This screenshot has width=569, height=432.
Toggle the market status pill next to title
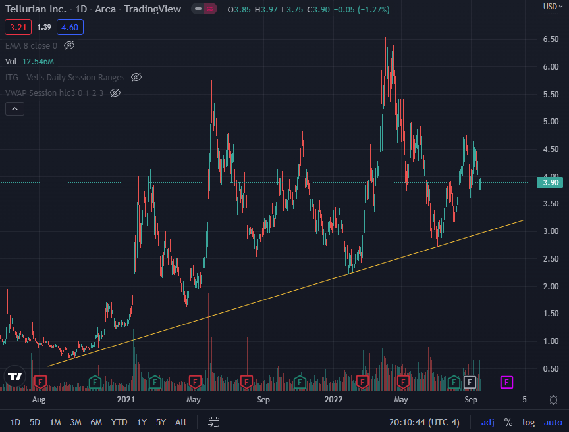coord(204,9)
